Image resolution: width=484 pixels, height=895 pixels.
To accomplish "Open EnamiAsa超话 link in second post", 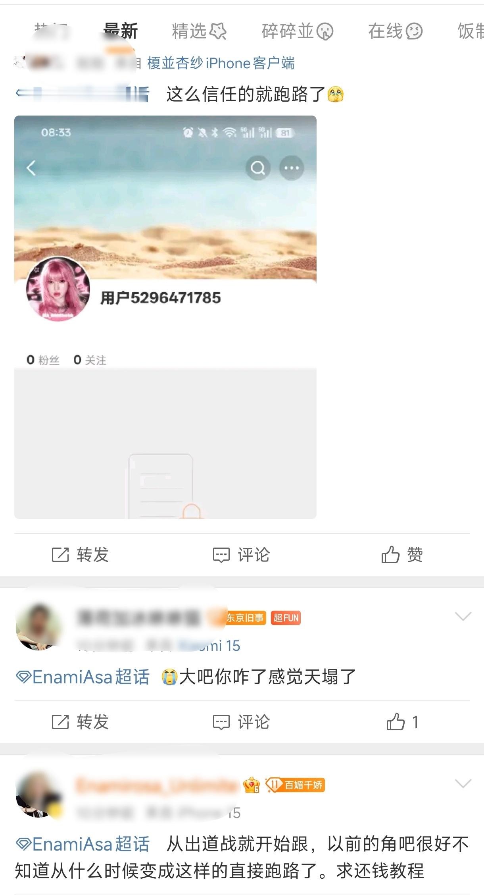I will click(x=83, y=677).
